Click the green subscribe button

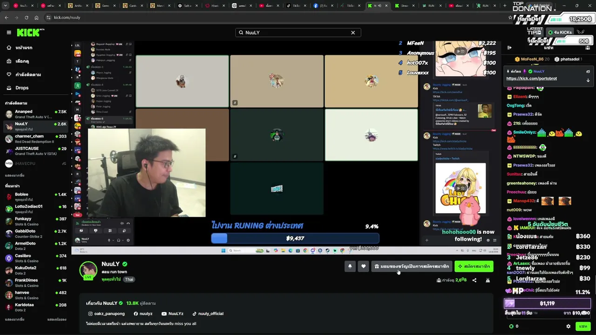[474, 266]
